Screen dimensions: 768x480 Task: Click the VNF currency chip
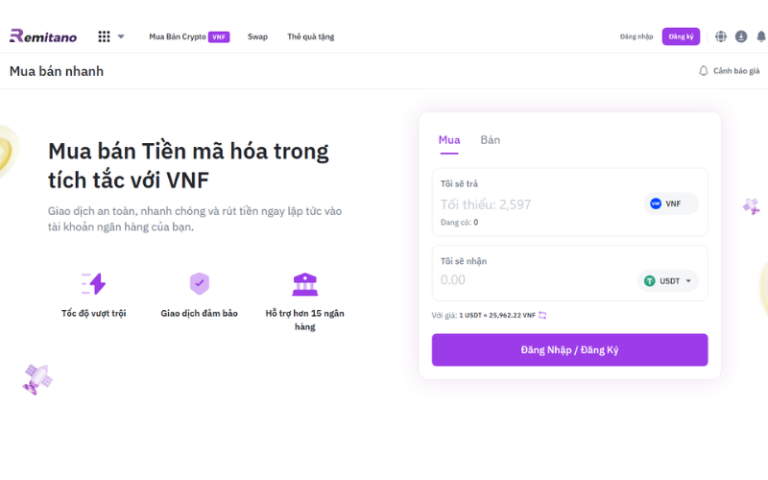pos(670,204)
